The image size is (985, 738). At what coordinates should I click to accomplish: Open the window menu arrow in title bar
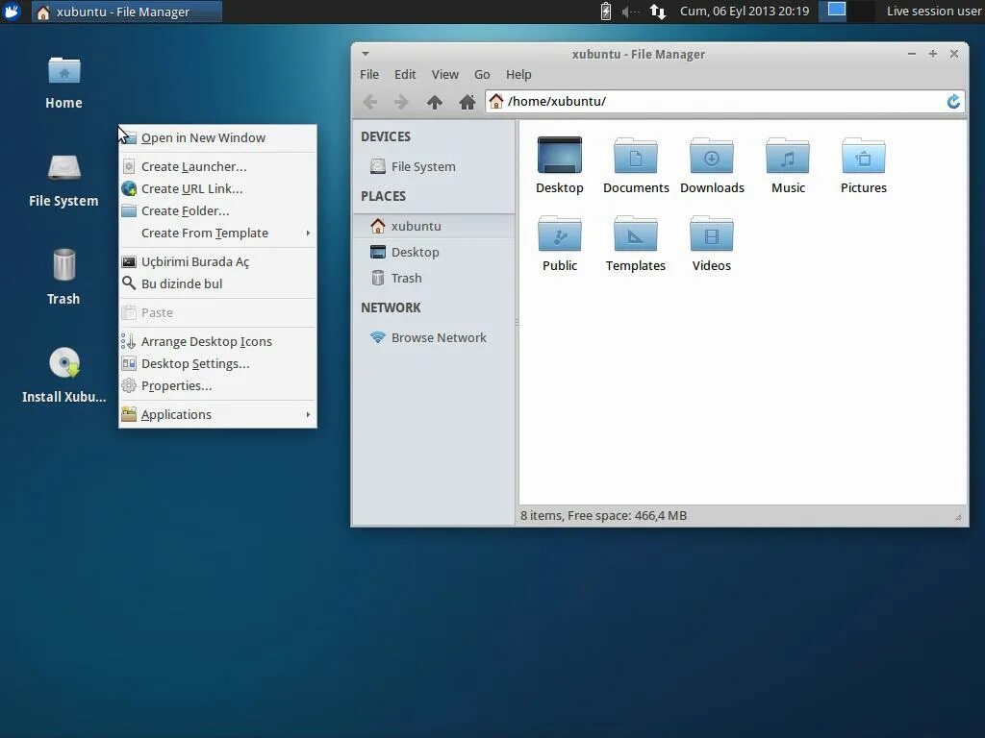tap(366, 54)
